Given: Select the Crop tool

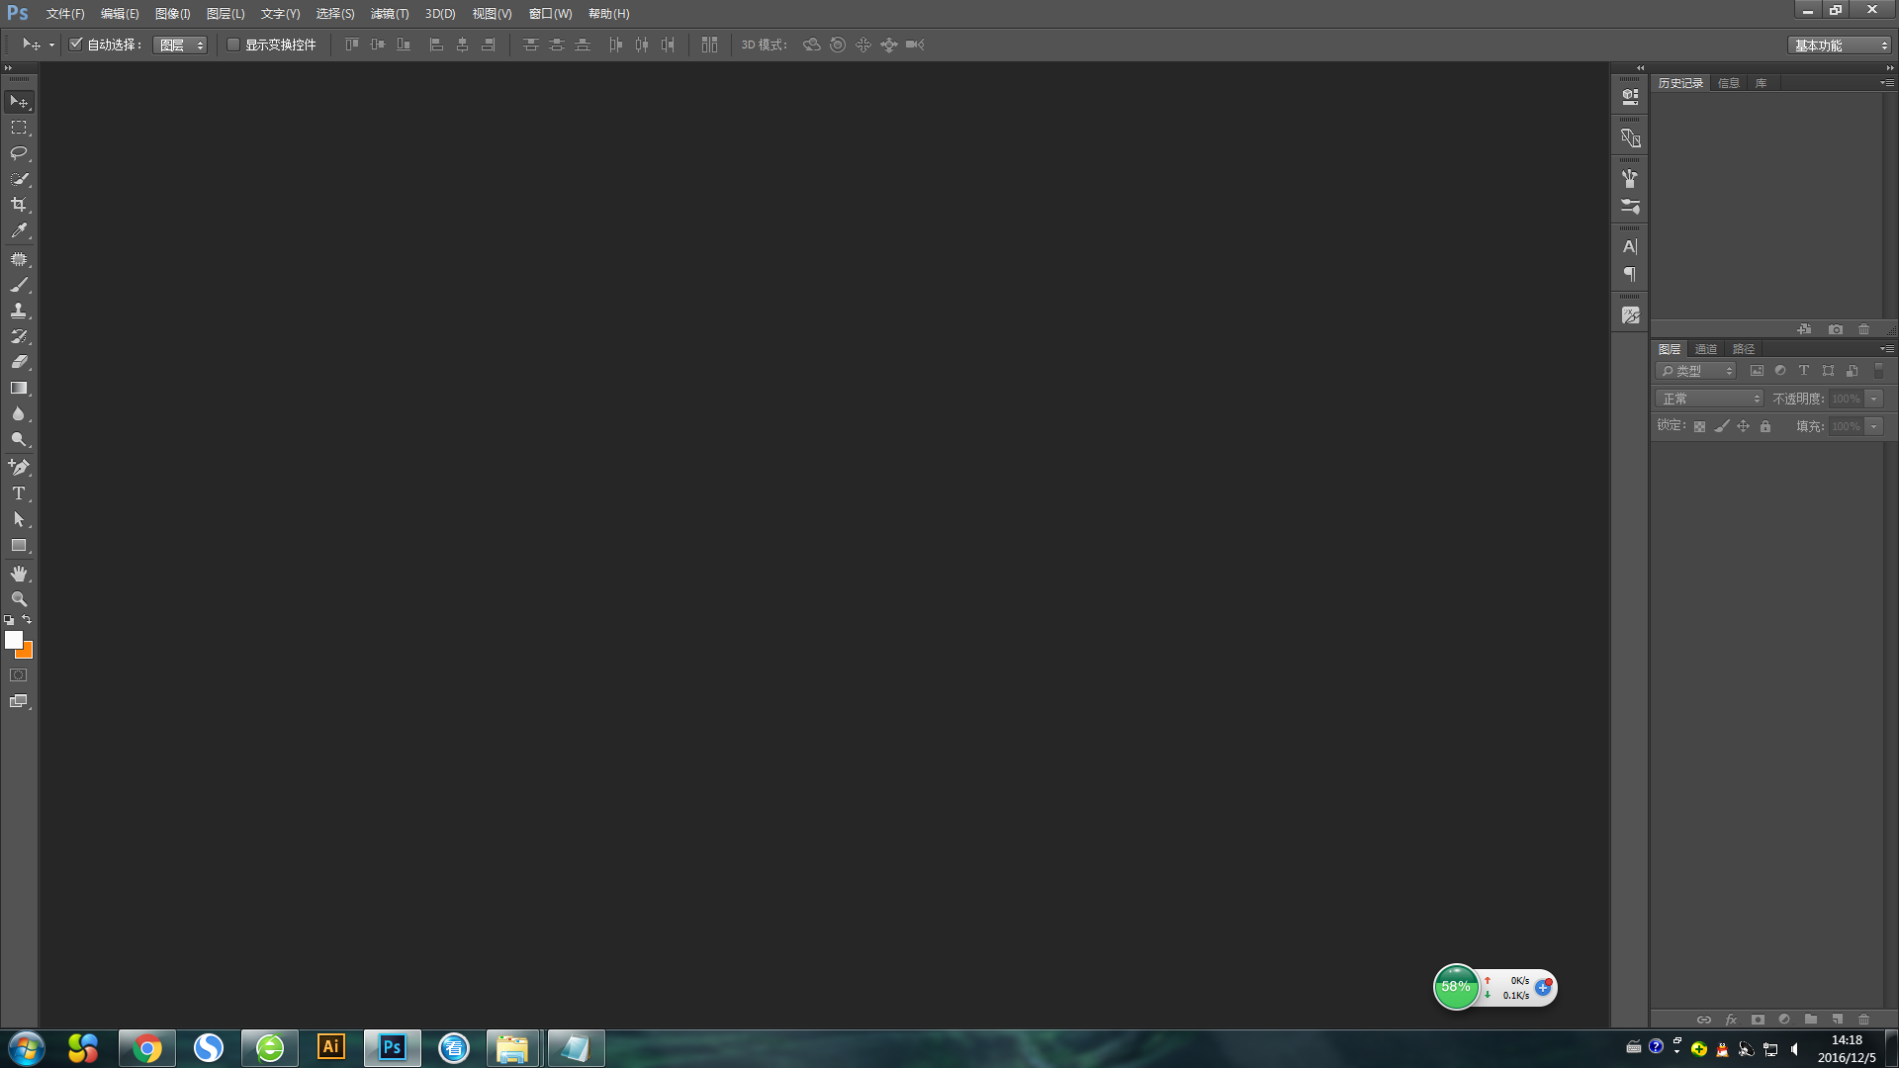Looking at the screenshot, I should [19, 205].
